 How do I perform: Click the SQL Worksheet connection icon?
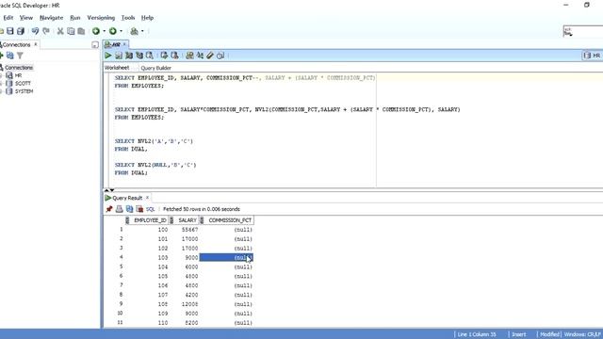point(134,31)
